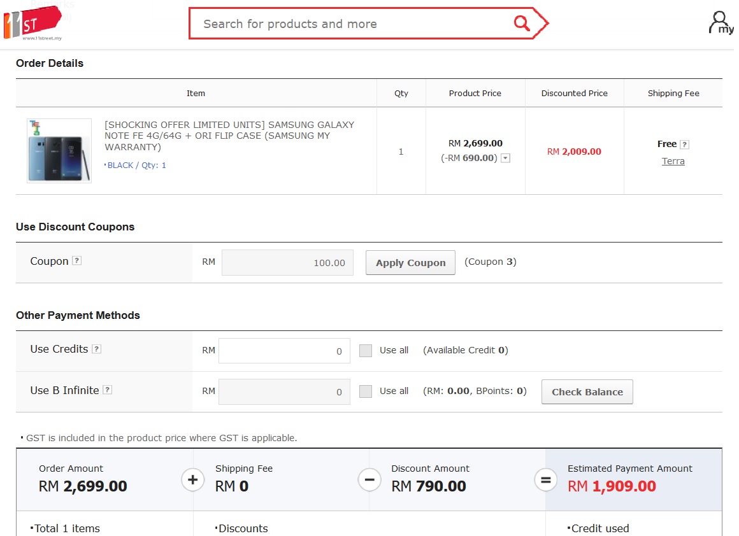This screenshot has width=739, height=536.
Task: Click the search for products field
Action: (x=350, y=24)
